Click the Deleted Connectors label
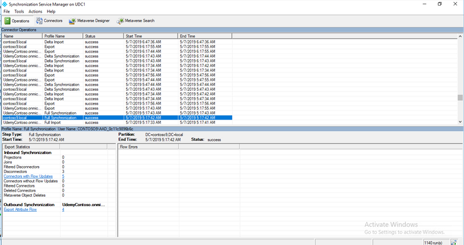 tap(19, 190)
